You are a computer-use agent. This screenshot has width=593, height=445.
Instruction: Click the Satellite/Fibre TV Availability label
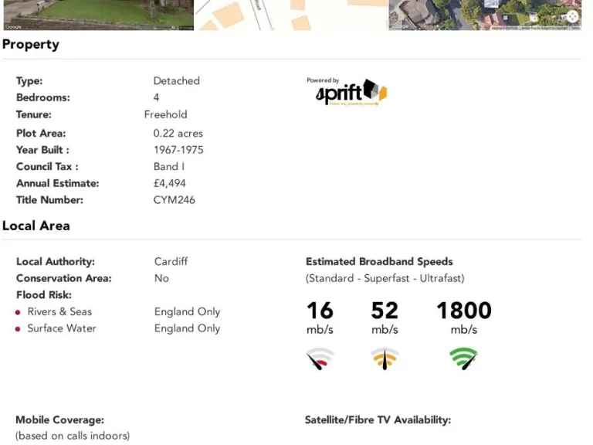(x=378, y=420)
